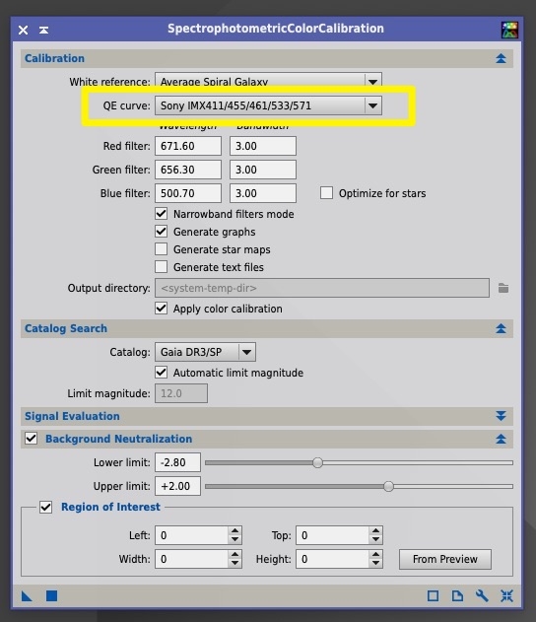The image size is (536, 622).
Task: Open the Browse Documentation page icon
Action: tap(457, 595)
